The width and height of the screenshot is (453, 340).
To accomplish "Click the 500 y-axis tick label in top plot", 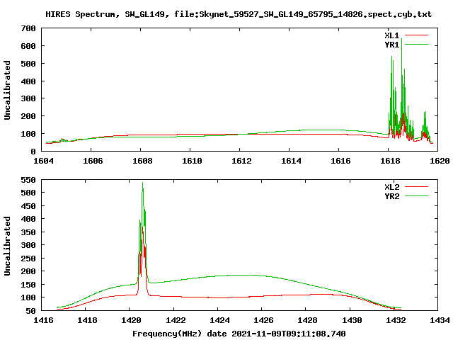I will [x=28, y=64].
